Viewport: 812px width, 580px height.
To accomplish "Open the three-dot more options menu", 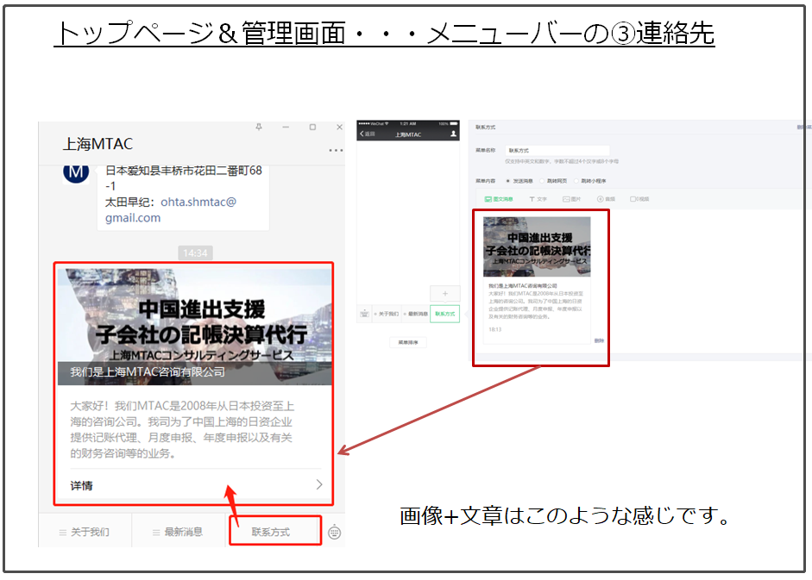I will click(336, 151).
